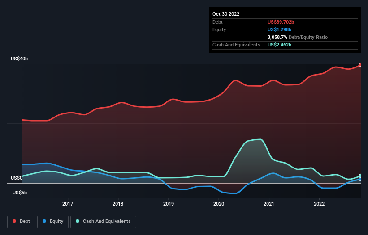Click the Equity label in tooltip
Viewport: 368px width, 235px height.
[x=219, y=29]
